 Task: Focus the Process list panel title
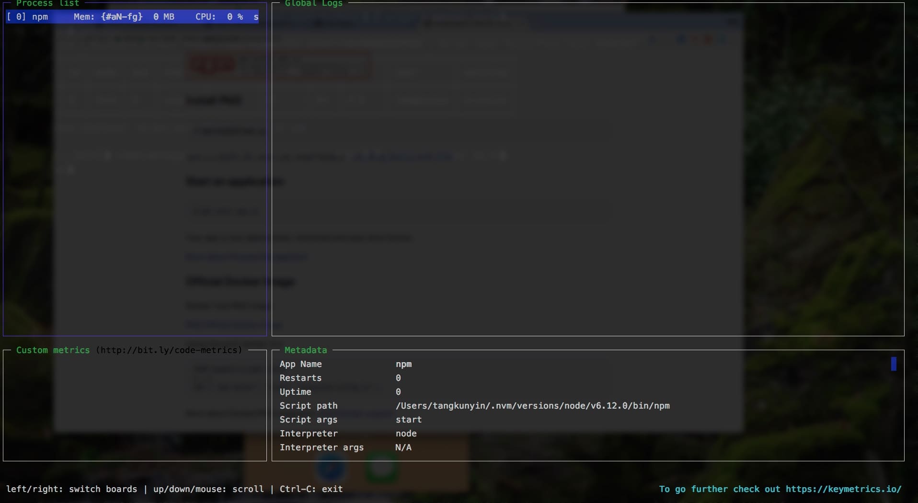(47, 3)
